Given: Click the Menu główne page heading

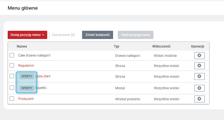Looking at the screenshot, I should pyautogui.click(x=23, y=8).
